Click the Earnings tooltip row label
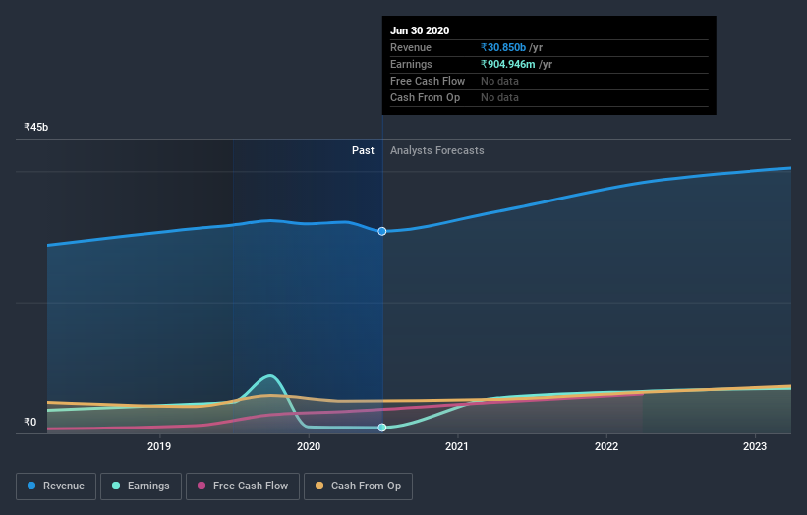 [411, 64]
